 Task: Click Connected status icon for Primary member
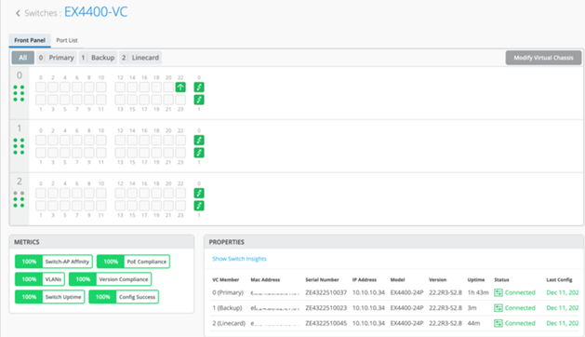[499, 292]
